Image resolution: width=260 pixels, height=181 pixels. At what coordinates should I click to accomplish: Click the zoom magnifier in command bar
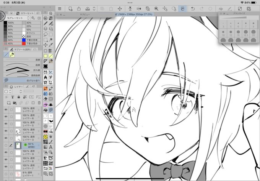pos(156,9)
